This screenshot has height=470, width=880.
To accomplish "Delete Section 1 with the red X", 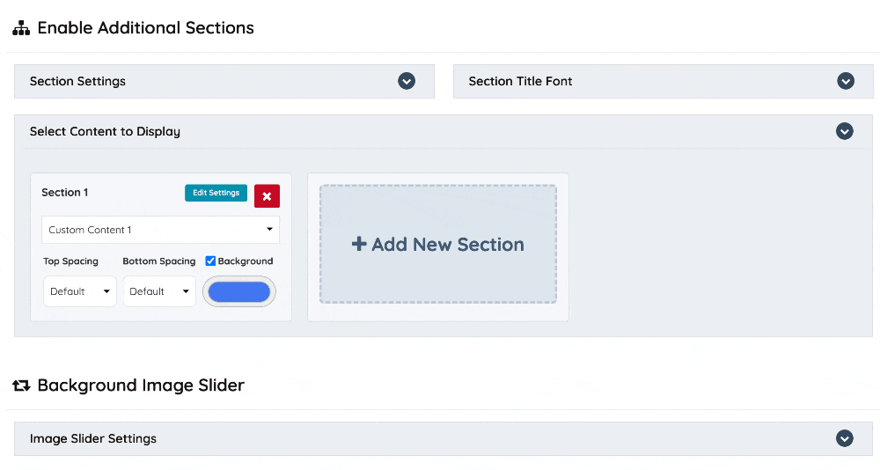I will [268, 196].
